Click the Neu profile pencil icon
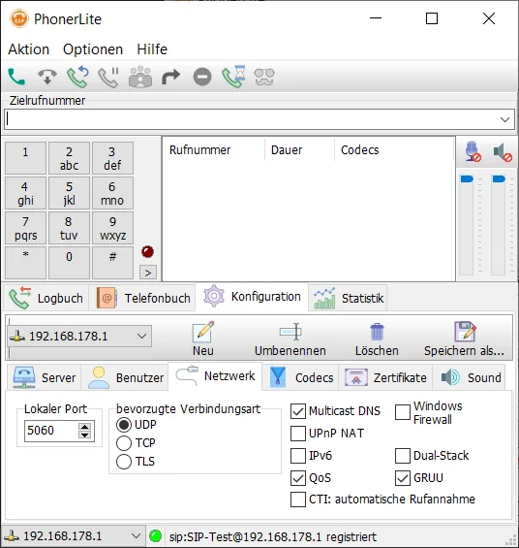The image size is (519, 548). click(203, 332)
